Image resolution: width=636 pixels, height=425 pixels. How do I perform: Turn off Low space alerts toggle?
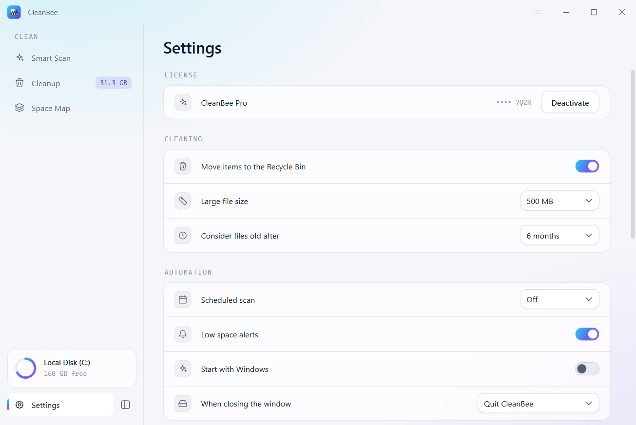587,334
